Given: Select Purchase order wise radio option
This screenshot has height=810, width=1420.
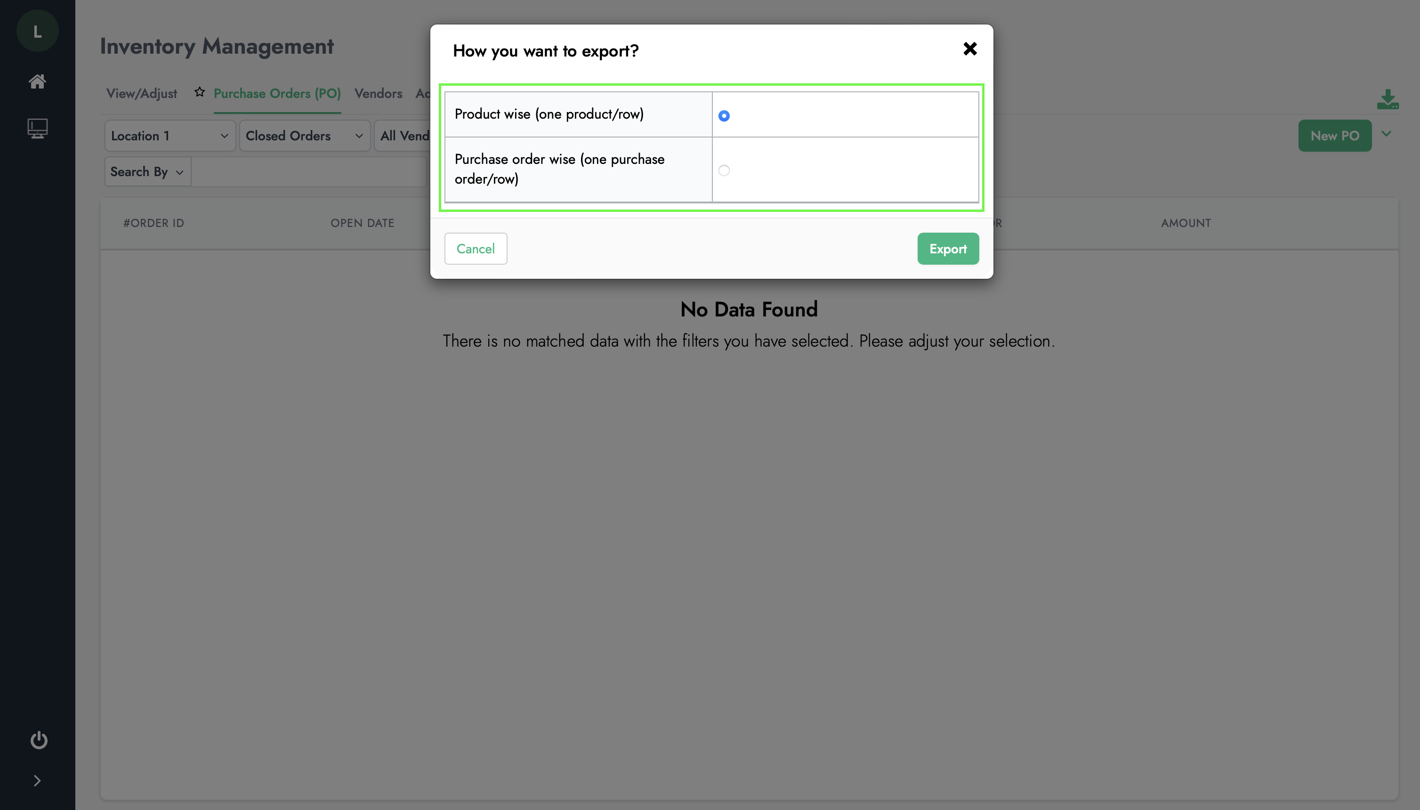Looking at the screenshot, I should [x=724, y=170].
